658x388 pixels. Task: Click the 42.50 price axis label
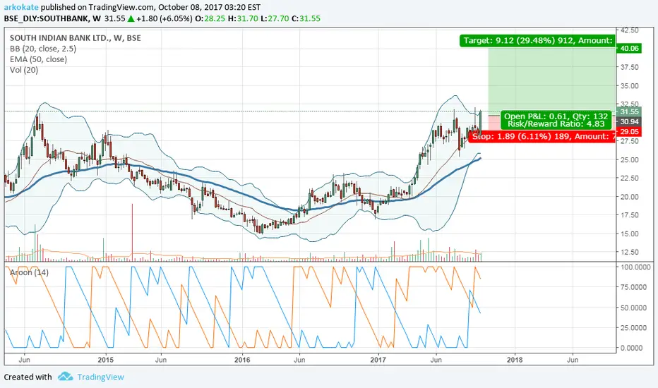[x=630, y=30]
